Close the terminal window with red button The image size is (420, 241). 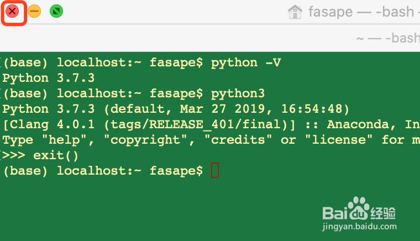coord(12,11)
